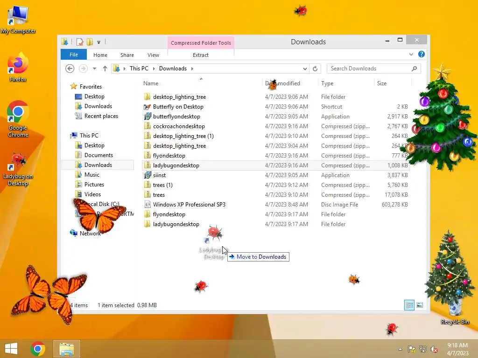478x358 pixels.
Task: Open the Extract ribbon tab
Action: [201, 55]
